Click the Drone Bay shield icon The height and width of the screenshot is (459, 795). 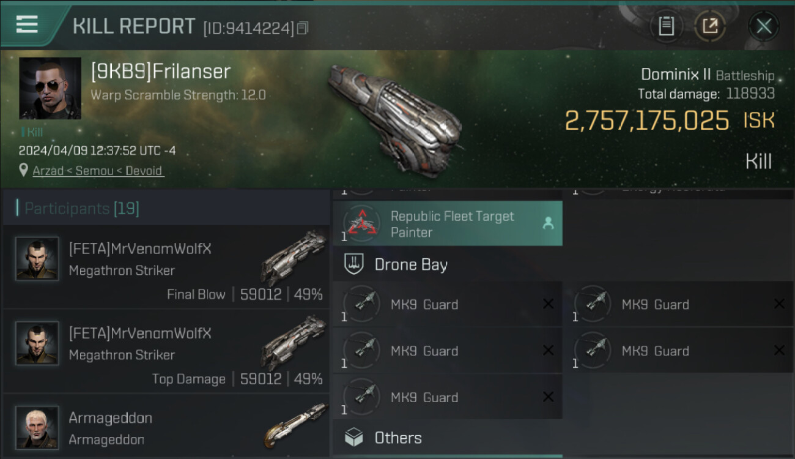pyautogui.click(x=354, y=264)
